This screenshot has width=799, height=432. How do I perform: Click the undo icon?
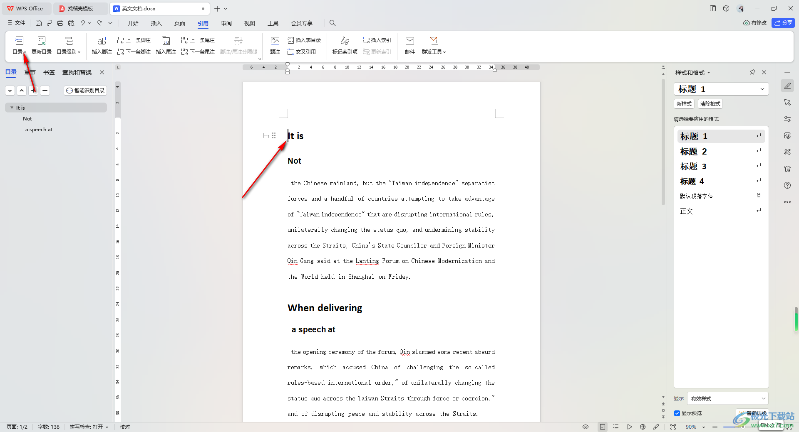tap(83, 23)
